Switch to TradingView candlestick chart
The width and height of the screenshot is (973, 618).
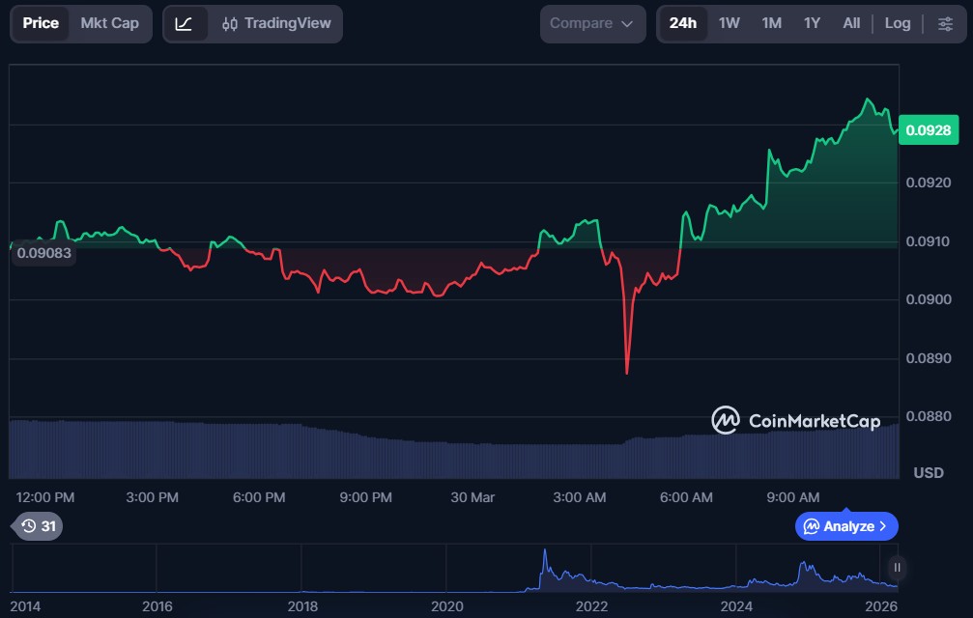coord(276,23)
